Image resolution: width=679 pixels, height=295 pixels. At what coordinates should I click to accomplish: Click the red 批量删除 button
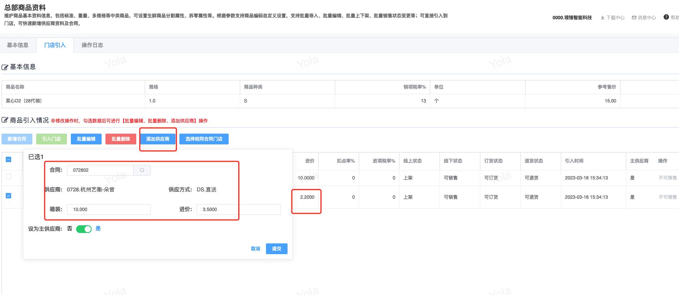[x=121, y=139]
